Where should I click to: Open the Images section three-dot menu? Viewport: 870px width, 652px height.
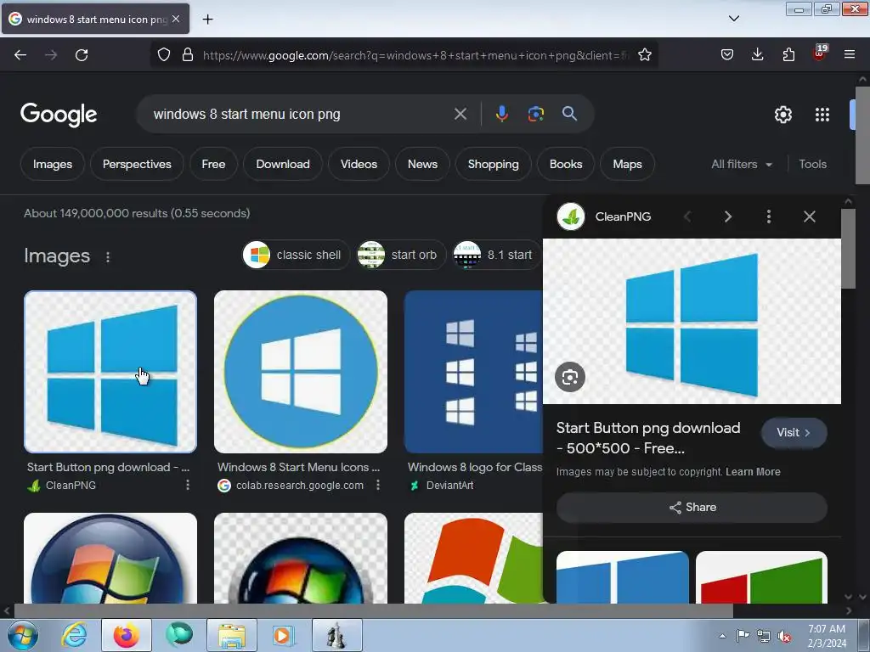108,257
